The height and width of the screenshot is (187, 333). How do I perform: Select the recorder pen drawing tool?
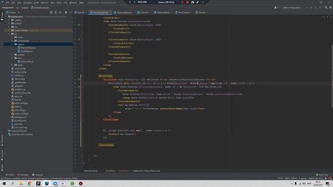[x=198, y=2]
